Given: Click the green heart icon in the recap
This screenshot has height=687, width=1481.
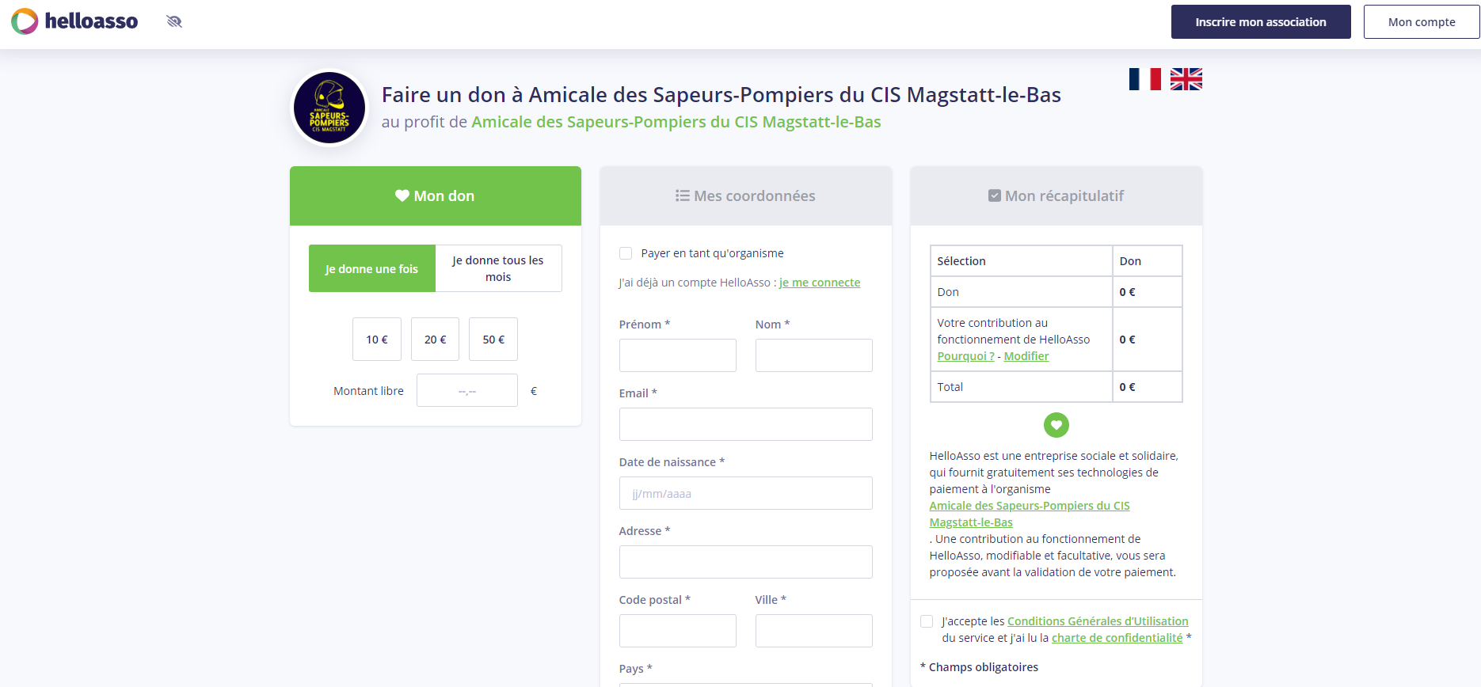Looking at the screenshot, I should (x=1056, y=425).
